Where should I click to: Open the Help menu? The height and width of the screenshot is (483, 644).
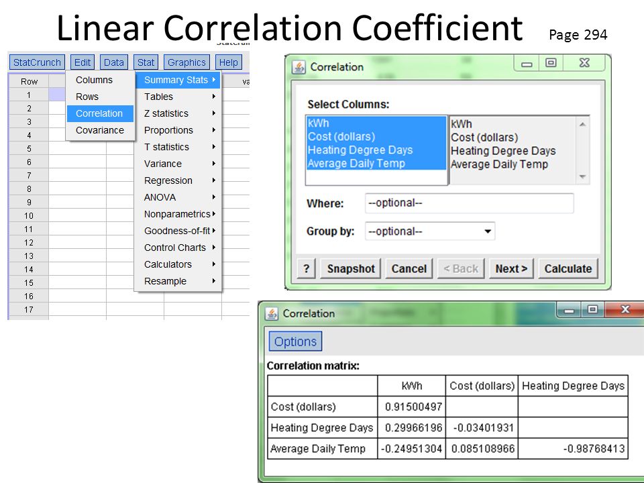click(228, 62)
